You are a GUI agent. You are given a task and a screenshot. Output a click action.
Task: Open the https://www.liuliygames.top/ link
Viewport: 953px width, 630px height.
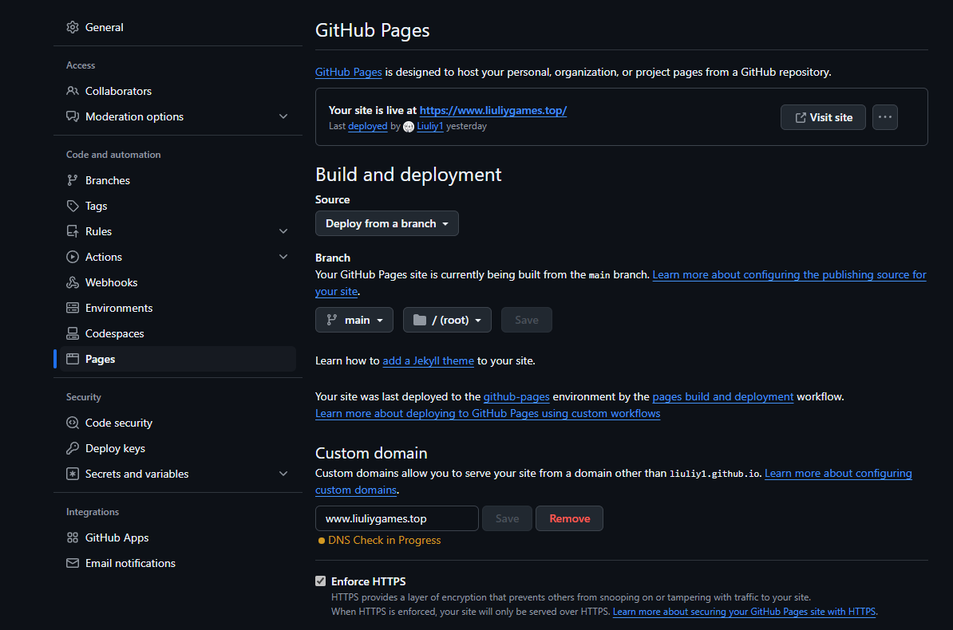coord(493,110)
